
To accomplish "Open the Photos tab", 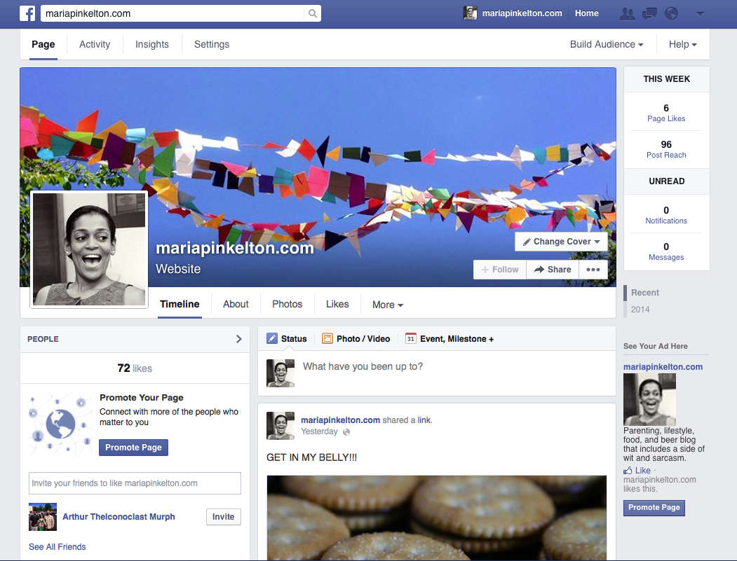I will coord(287,304).
